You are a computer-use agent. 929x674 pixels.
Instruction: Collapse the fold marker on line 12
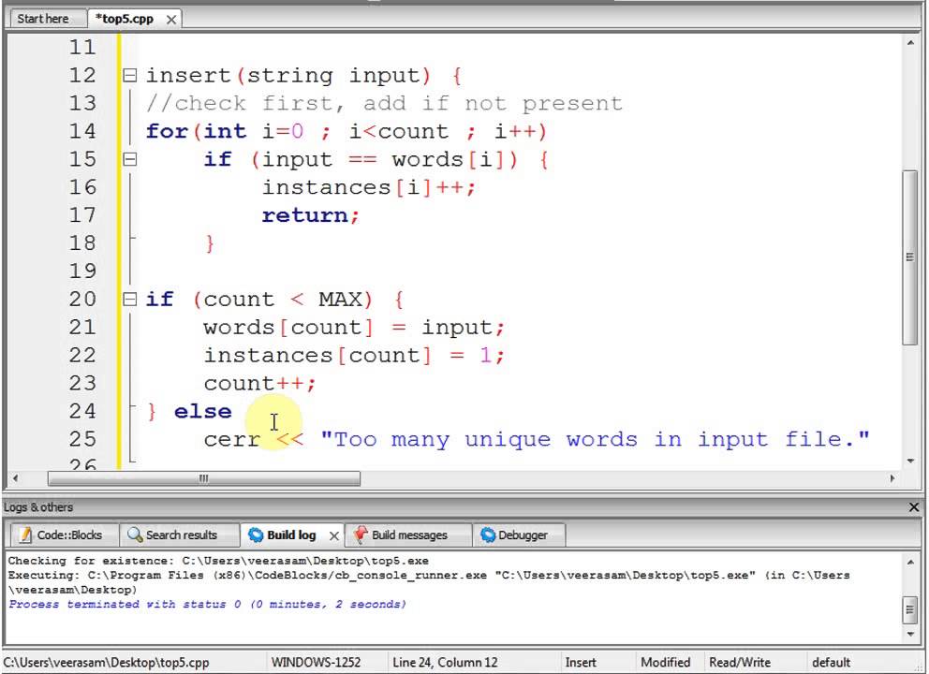[x=130, y=75]
